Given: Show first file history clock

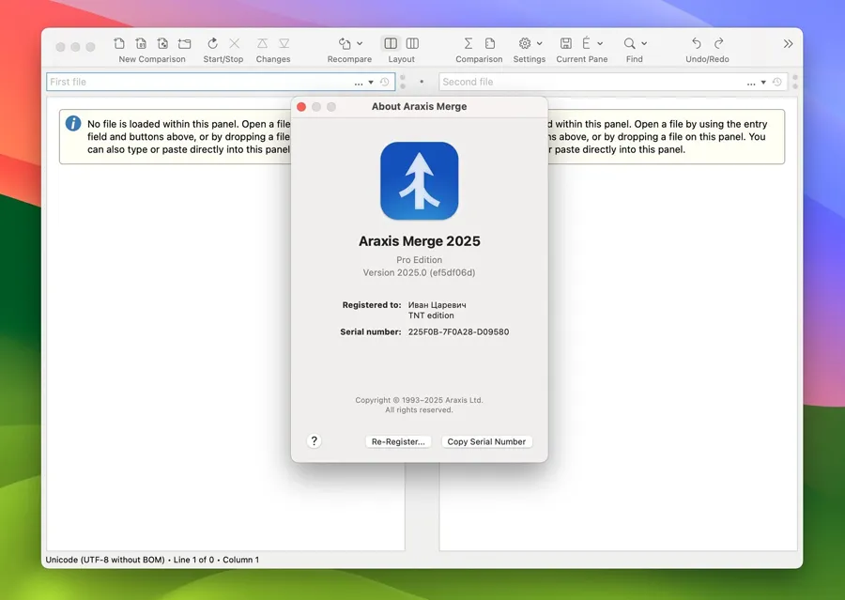Looking at the screenshot, I should point(385,83).
